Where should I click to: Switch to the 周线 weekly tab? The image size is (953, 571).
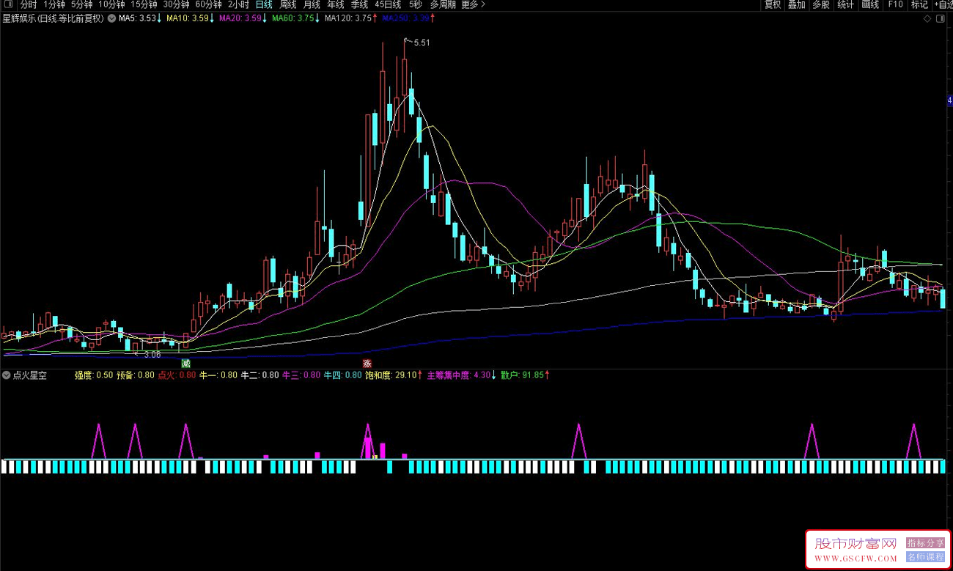point(288,4)
